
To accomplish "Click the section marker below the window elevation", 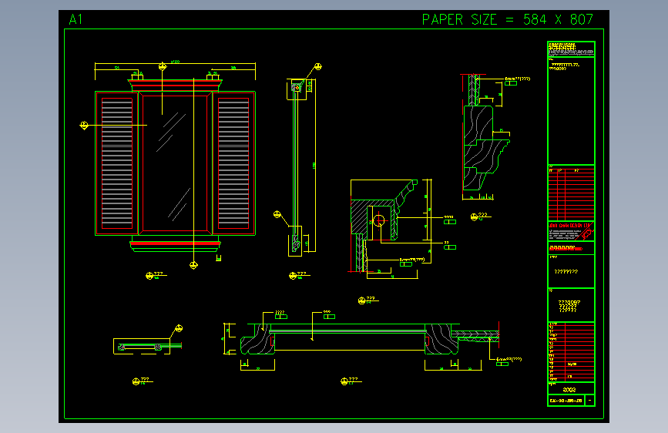I will [193, 265].
